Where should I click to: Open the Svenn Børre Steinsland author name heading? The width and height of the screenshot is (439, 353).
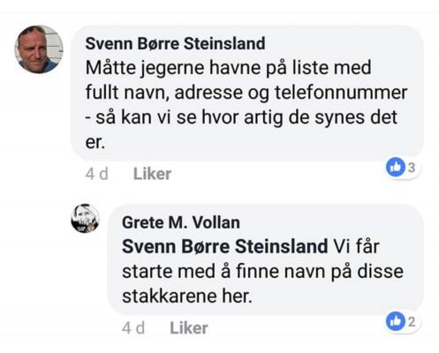pyautogui.click(x=175, y=43)
